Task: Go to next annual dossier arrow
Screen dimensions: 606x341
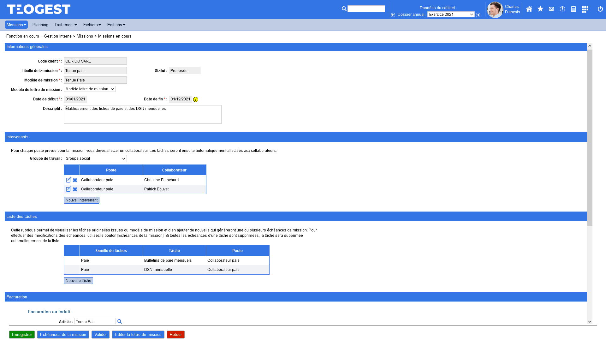Action: pos(478,15)
